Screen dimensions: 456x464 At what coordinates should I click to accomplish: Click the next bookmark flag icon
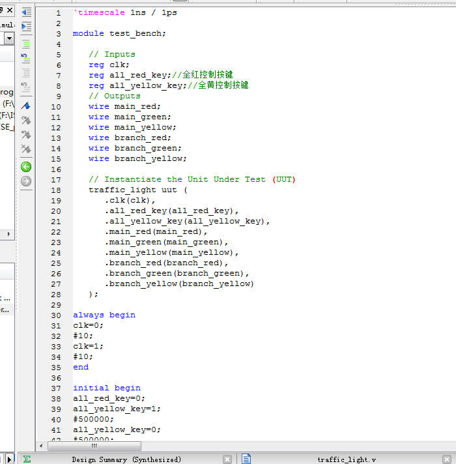(26, 121)
